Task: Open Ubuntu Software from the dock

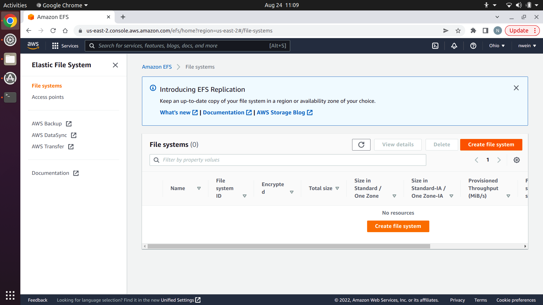Action: (x=10, y=79)
